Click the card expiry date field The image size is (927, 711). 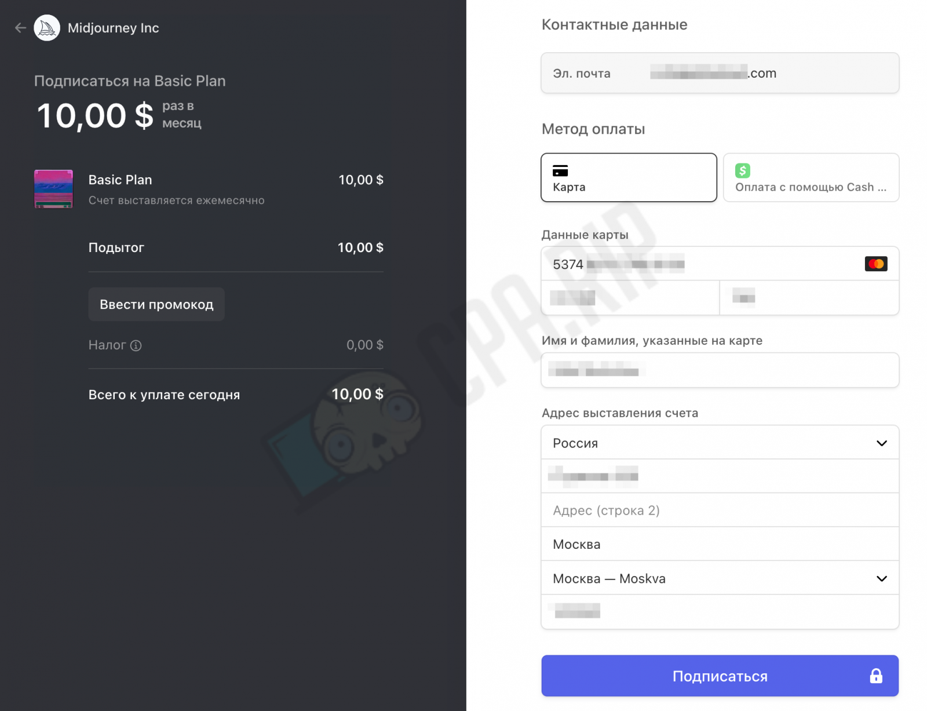click(x=630, y=298)
